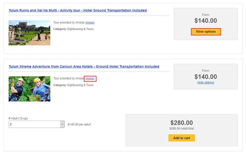The image size is (246, 153).
Task: Click the $280.00 total price
Action: click(x=182, y=123)
